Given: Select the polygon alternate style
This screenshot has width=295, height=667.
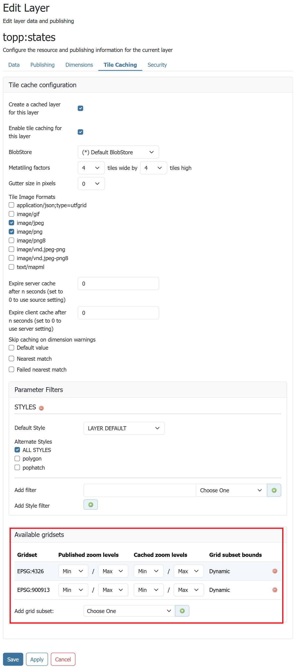Looking at the screenshot, I should point(17,459).
